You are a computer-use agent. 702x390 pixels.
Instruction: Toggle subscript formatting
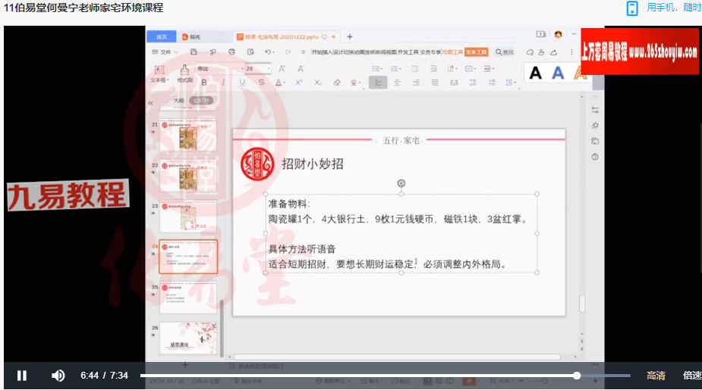click(317, 83)
